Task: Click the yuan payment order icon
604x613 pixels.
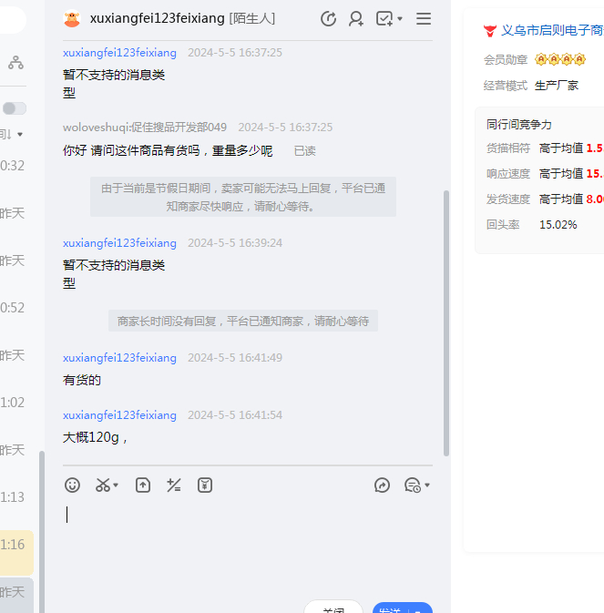Action: click(205, 485)
